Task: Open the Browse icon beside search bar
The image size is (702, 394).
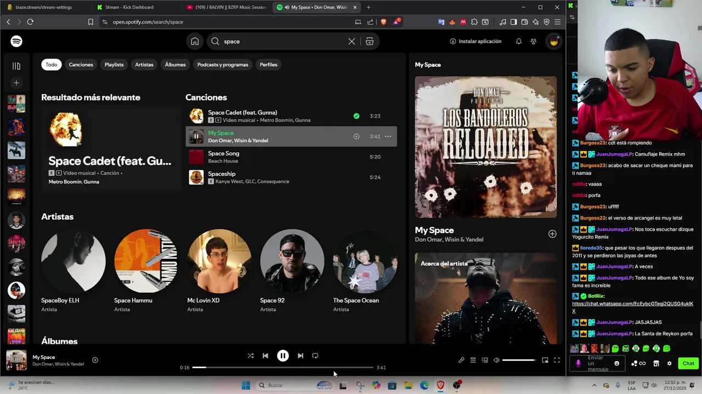Action: click(370, 41)
